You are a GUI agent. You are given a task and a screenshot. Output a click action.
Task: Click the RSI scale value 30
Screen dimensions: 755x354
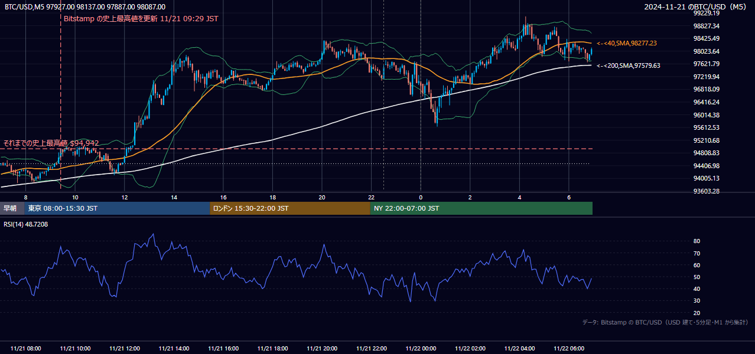click(x=697, y=300)
